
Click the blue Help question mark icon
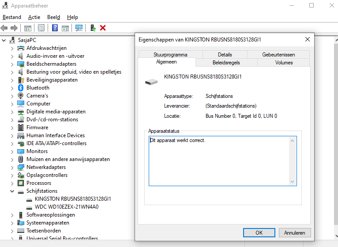(x=55, y=28)
